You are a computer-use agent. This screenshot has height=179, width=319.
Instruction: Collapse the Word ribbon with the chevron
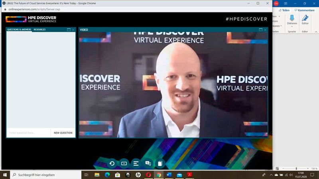tap(316, 32)
